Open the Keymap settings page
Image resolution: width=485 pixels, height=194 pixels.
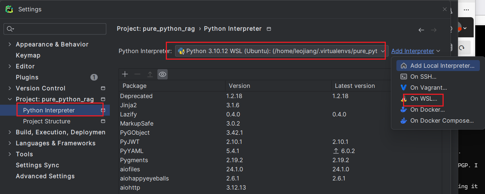pos(28,55)
